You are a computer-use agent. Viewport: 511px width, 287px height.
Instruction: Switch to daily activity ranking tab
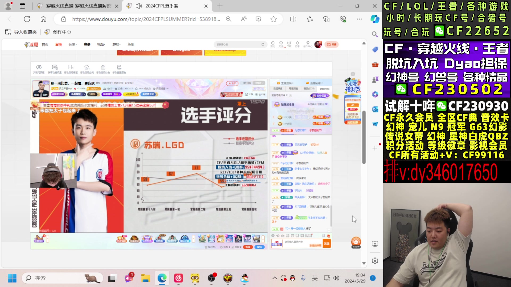(x=278, y=88)
